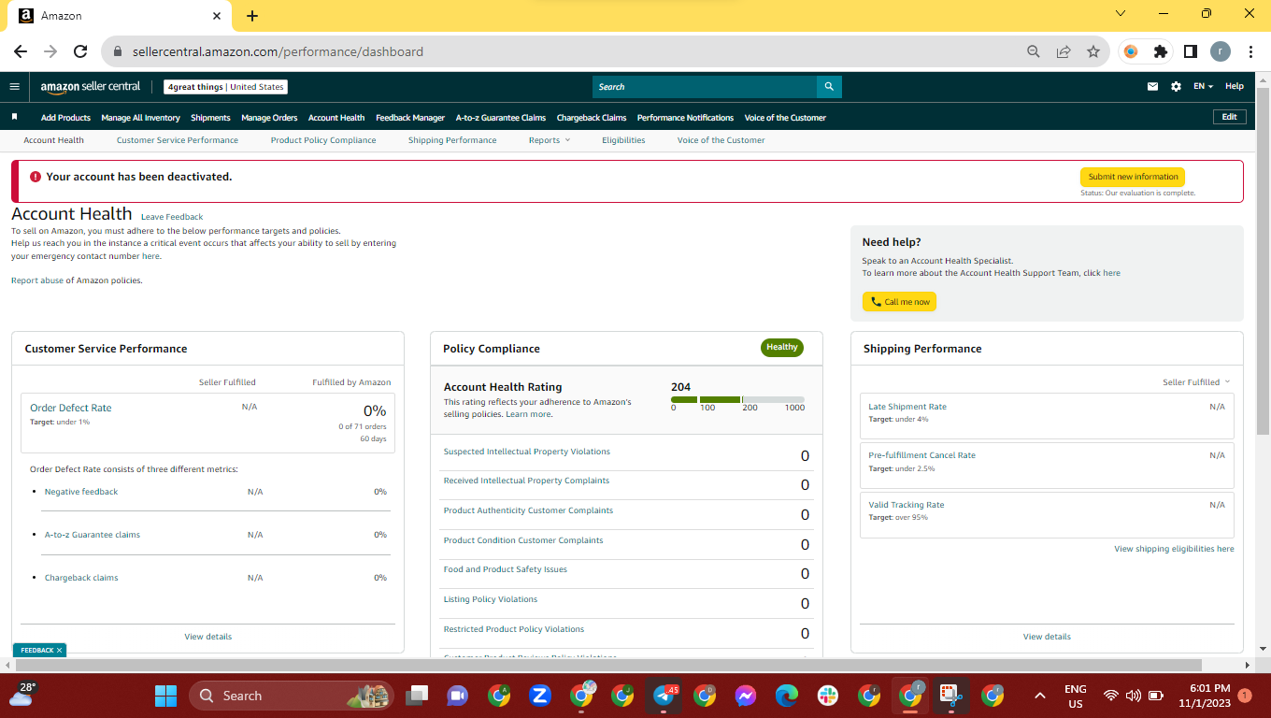The height and width of the screenshot is (718, 1271).
Task: Go to Manage All Inventory
Action: point(140,118)
